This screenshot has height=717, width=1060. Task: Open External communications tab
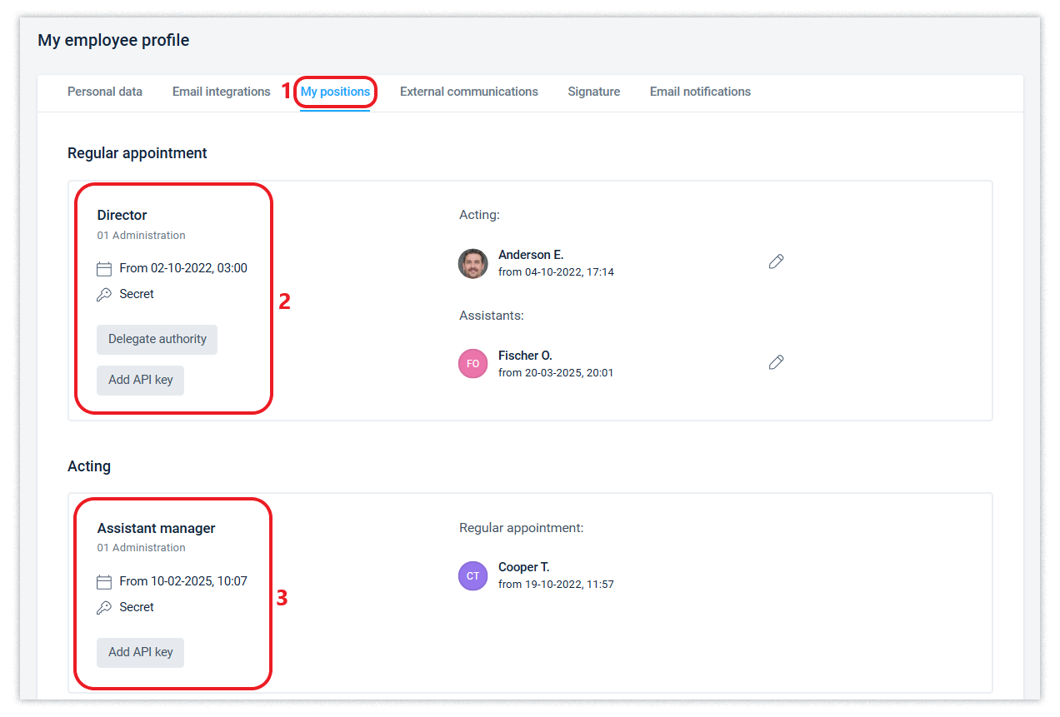click(x=468, y=92)
